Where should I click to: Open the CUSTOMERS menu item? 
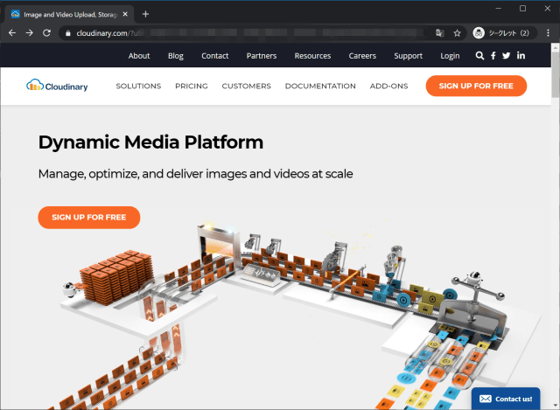coord(247,86)
